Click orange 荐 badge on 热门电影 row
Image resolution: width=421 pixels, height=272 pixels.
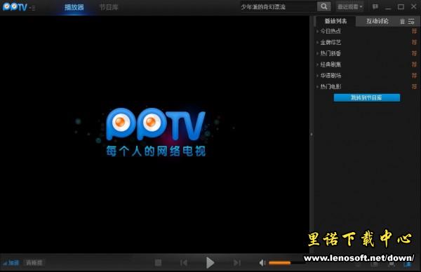click(414, 86)
